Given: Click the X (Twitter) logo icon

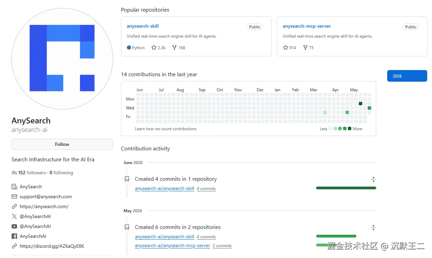Looking at the screenshot, I should [x=14, y=216].
